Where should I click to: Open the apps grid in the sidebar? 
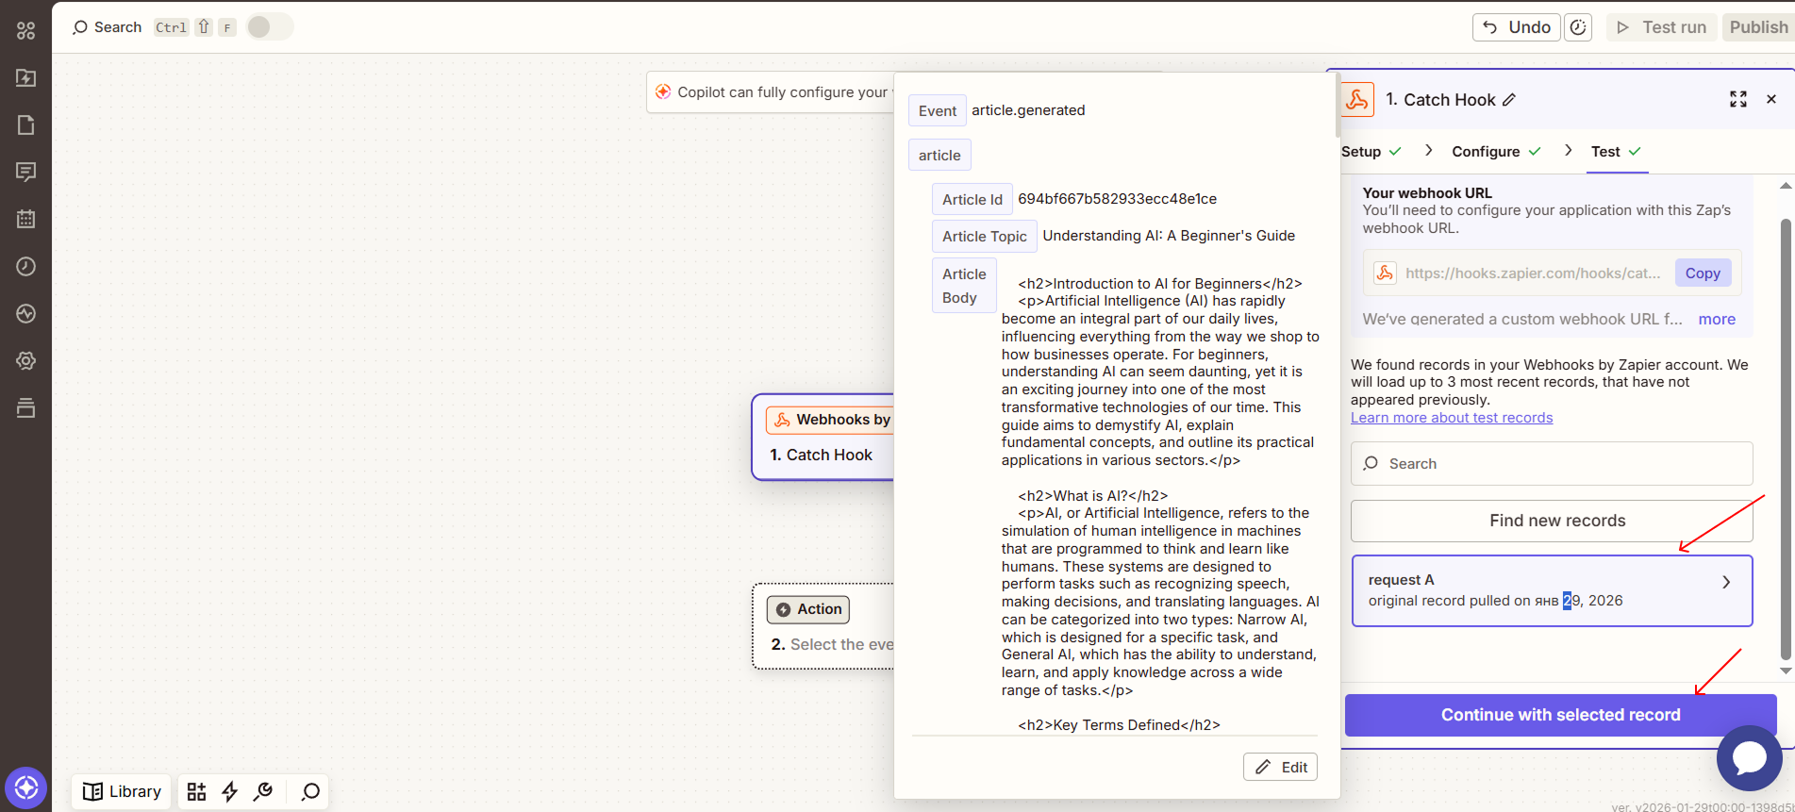(25, 30)
